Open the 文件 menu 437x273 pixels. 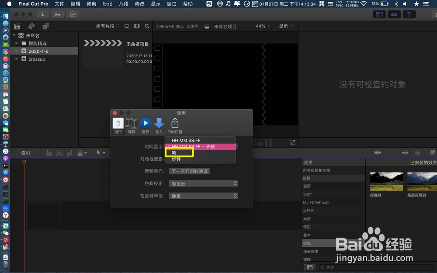click(59, 3)
